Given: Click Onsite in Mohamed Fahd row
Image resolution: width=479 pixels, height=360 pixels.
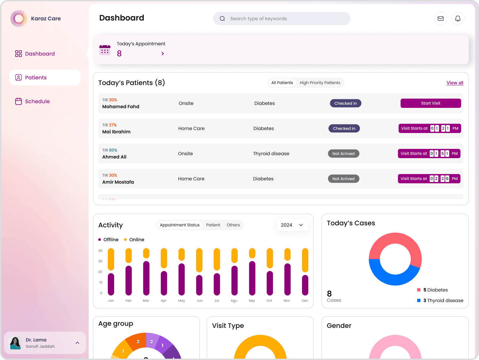Looking at the screenshot, I should pyautogui.click(x=186, y=103).
